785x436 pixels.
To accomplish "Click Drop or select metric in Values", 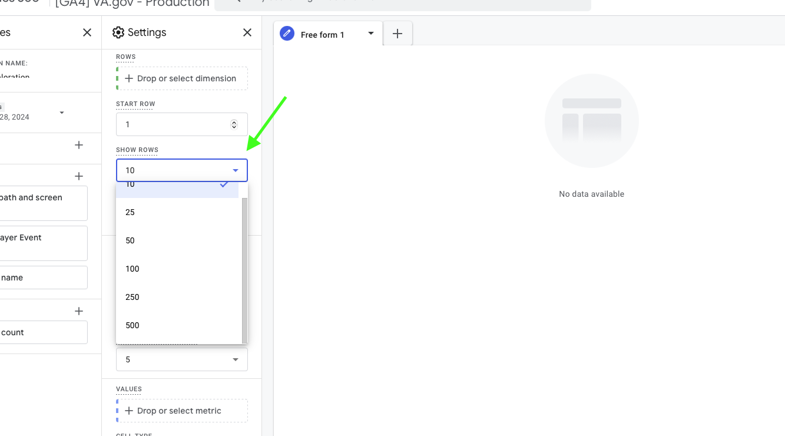I will (181, 411).
